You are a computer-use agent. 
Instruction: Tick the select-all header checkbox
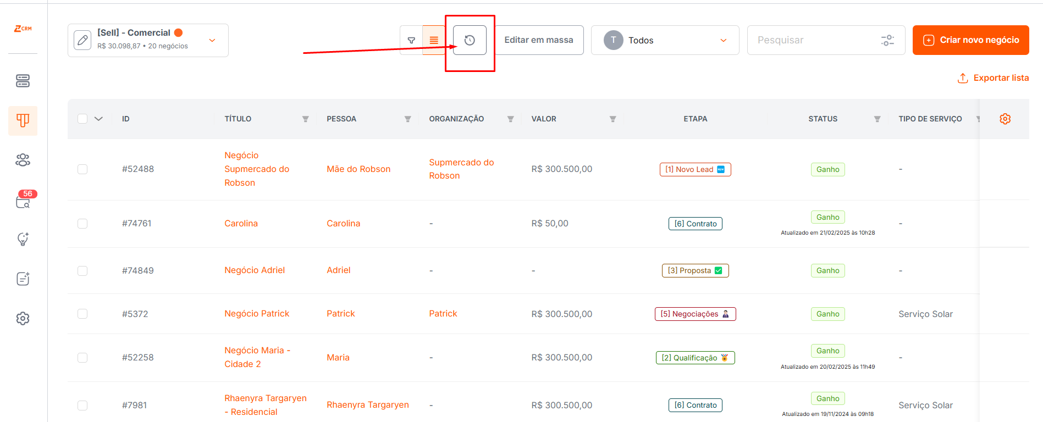(x=82, y=119)
